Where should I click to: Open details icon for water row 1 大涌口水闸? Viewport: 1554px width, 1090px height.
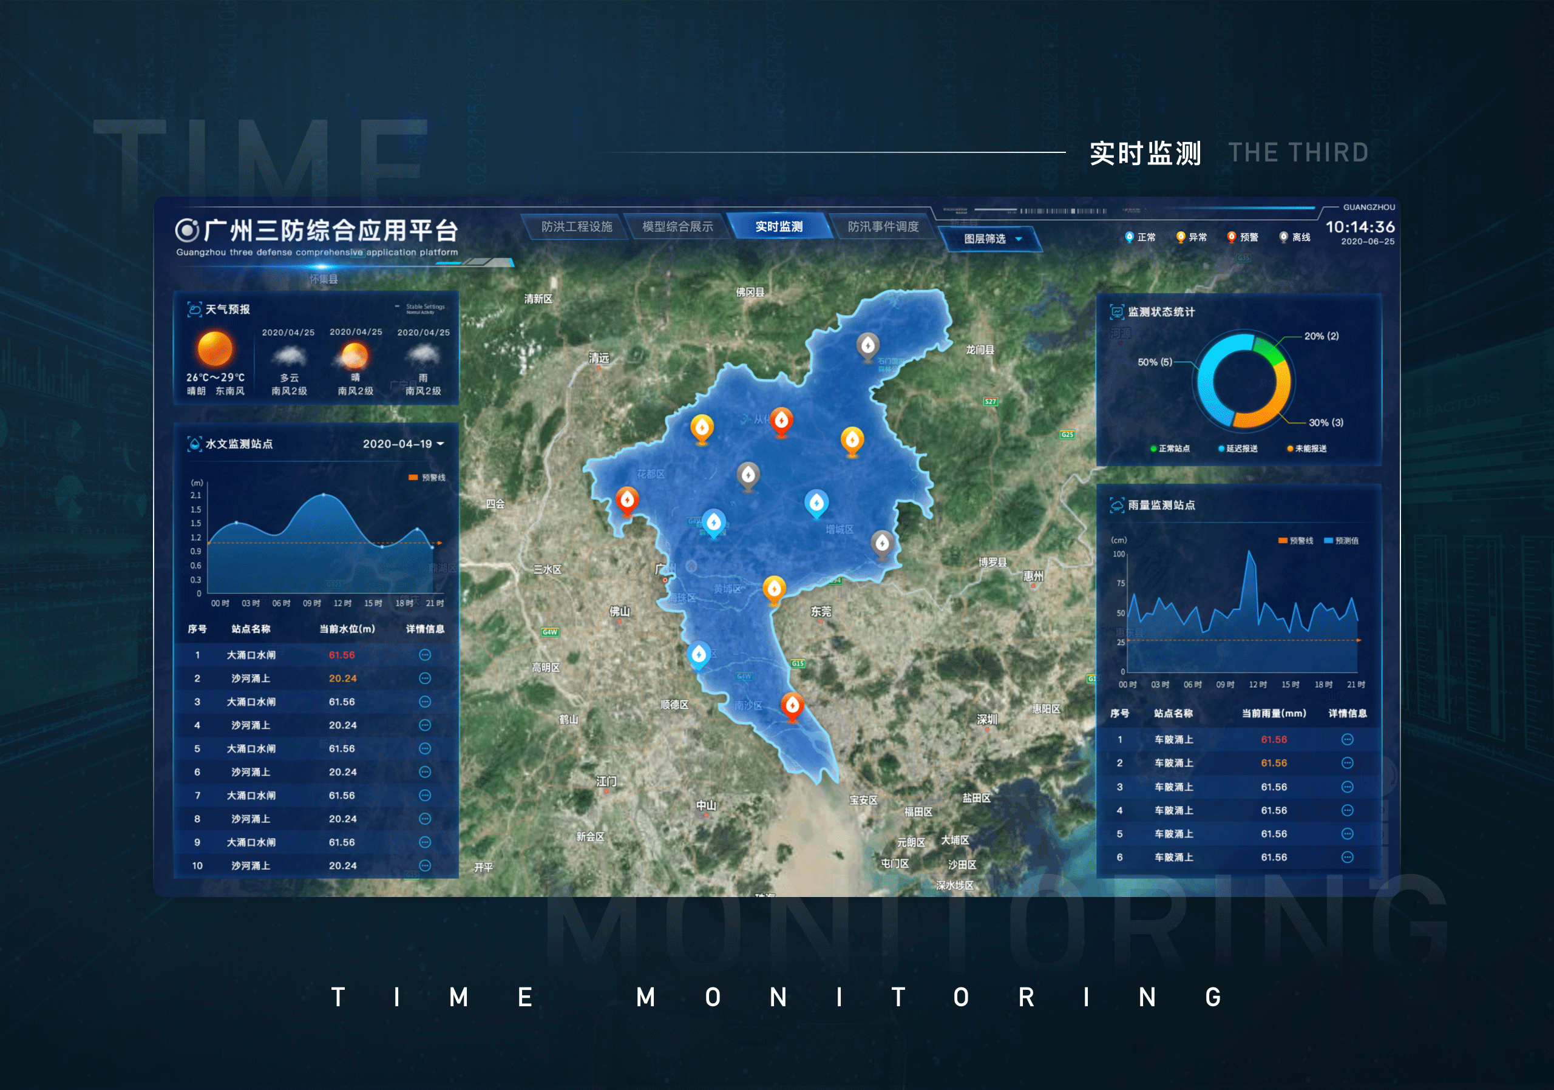coord(425,654)
